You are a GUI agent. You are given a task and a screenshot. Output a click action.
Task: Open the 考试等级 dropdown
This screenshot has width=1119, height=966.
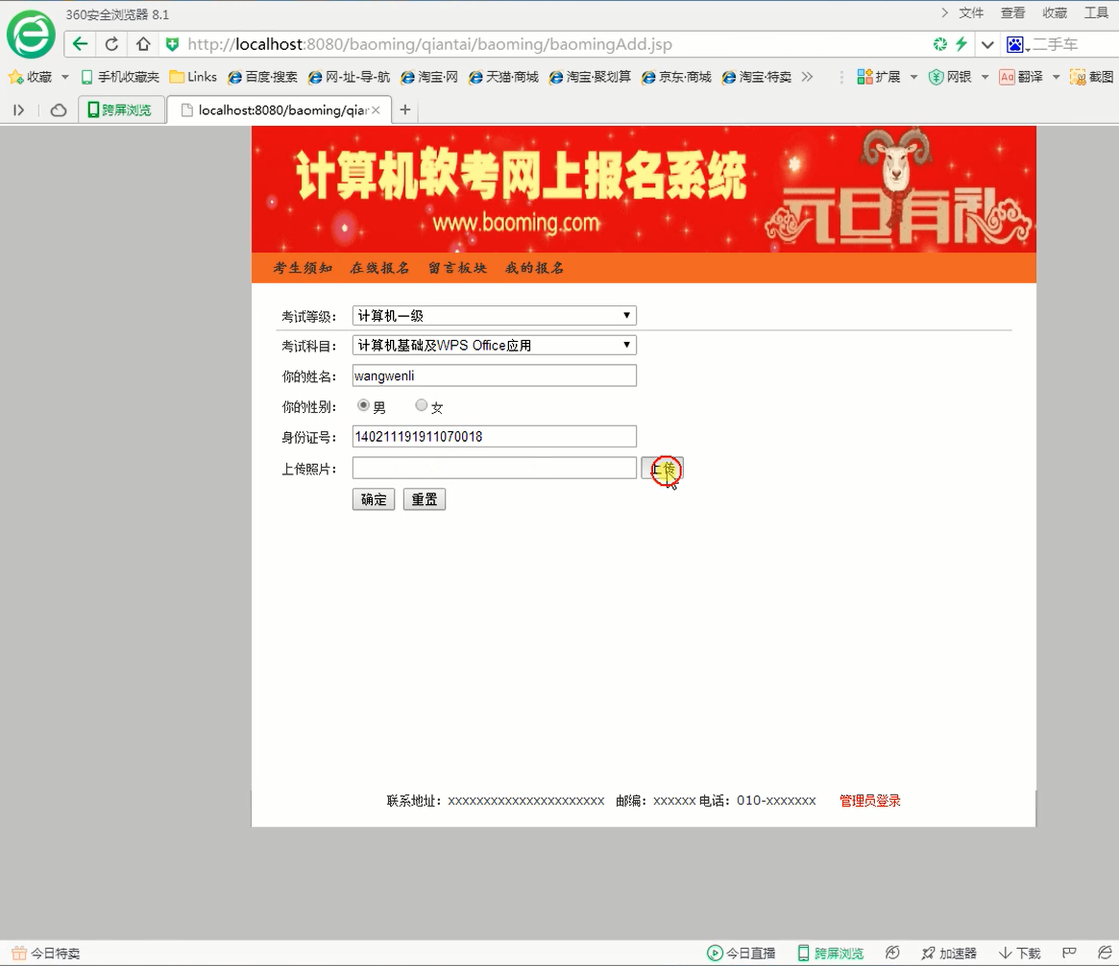[494, 315]
